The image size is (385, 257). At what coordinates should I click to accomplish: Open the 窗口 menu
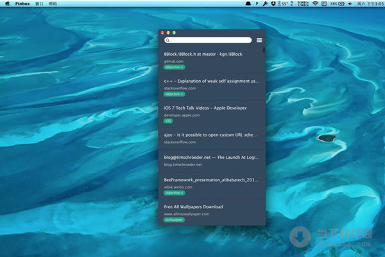39,4
